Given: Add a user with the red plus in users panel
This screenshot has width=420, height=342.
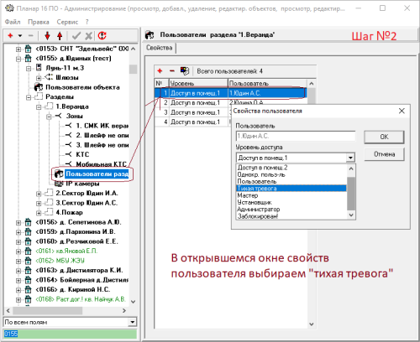Looking at the screenshot, I should point(160,71).
